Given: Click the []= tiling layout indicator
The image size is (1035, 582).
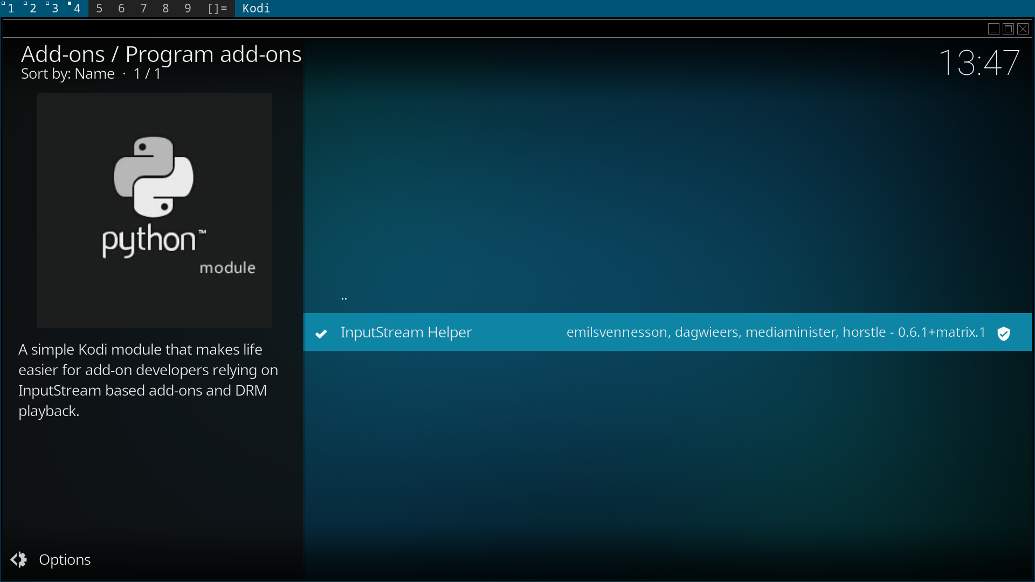Looking at the screenshot, I should 217,8.
